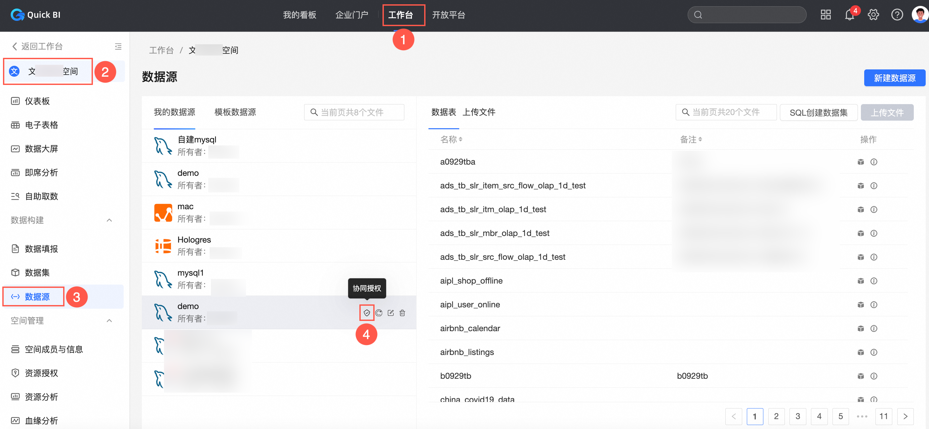Create dataset from aipl_shop_offline table

861,281
